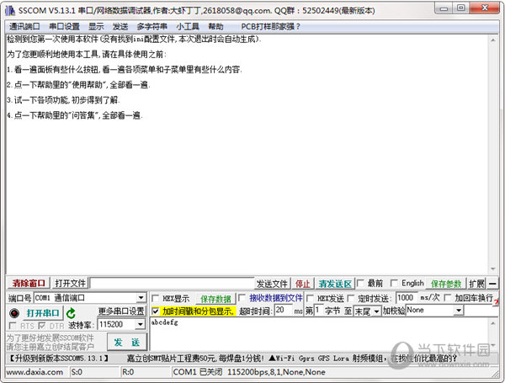Click the red record indicator beside 打开串口
505x383 pixels.
click(14, 312)
